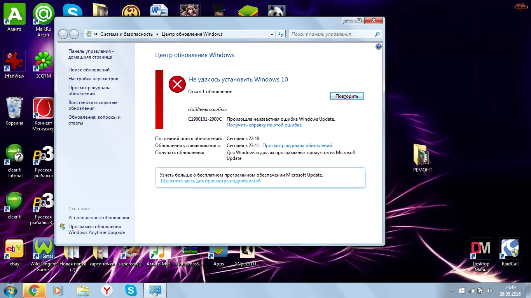The width and height of the screenshot is (531, 298).
Task: Open Google Chrome from the taskbar
Action: click(x=35, y=290)
